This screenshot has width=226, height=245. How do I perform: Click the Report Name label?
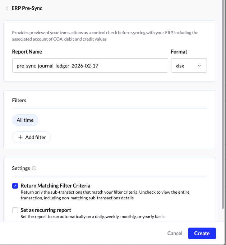pyautogui.click(x=27, y=52)
